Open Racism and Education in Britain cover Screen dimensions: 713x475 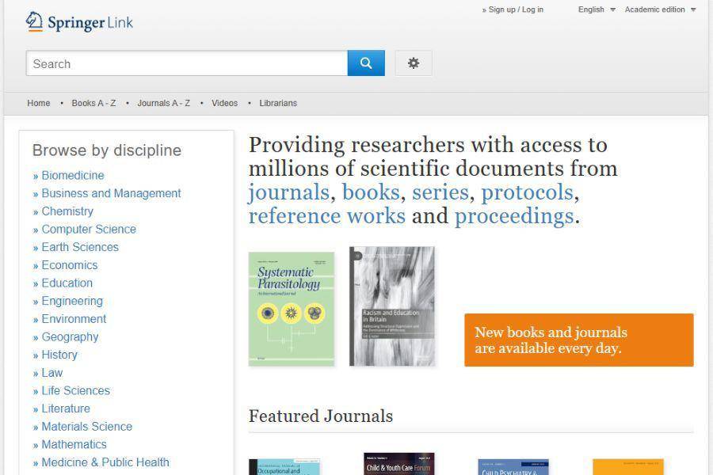tap(392, 306)
